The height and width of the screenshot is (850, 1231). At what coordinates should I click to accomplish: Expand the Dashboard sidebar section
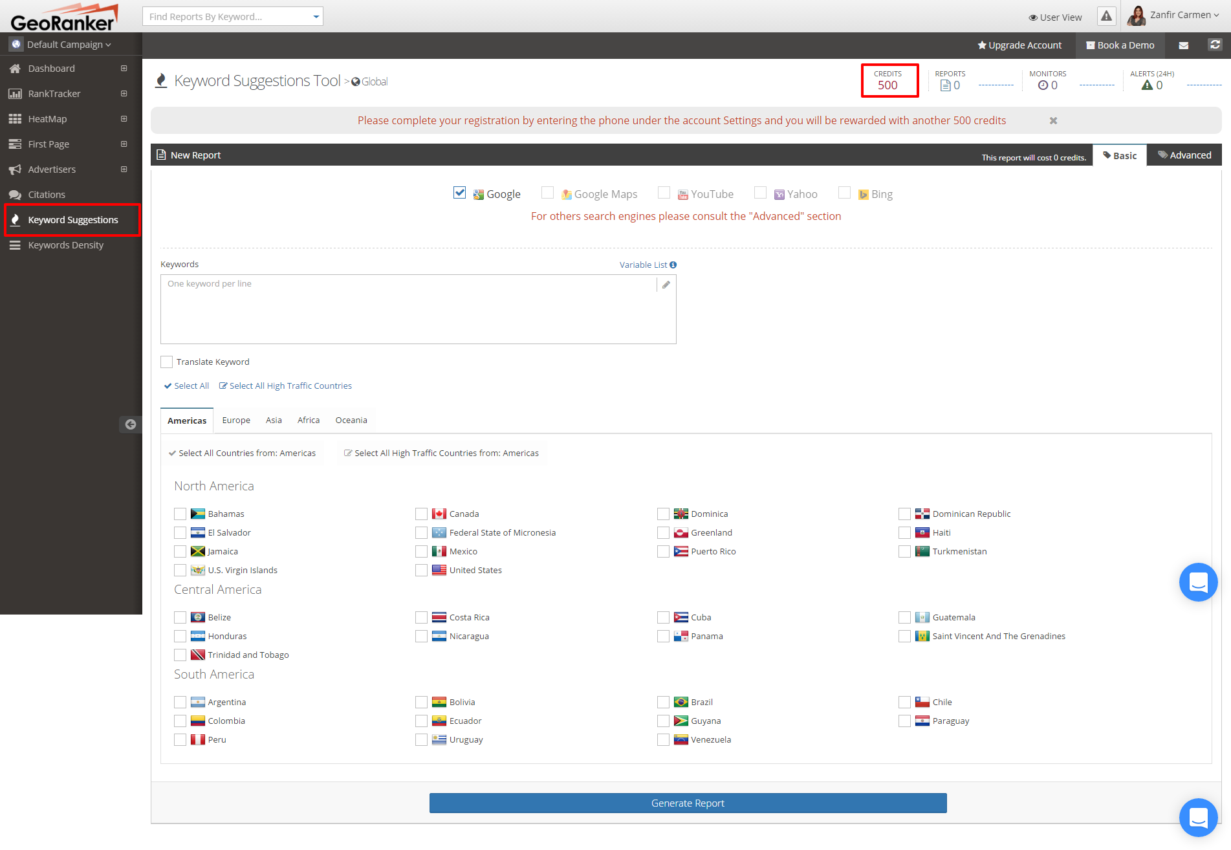pyautogui.click(x=124, y=69)
